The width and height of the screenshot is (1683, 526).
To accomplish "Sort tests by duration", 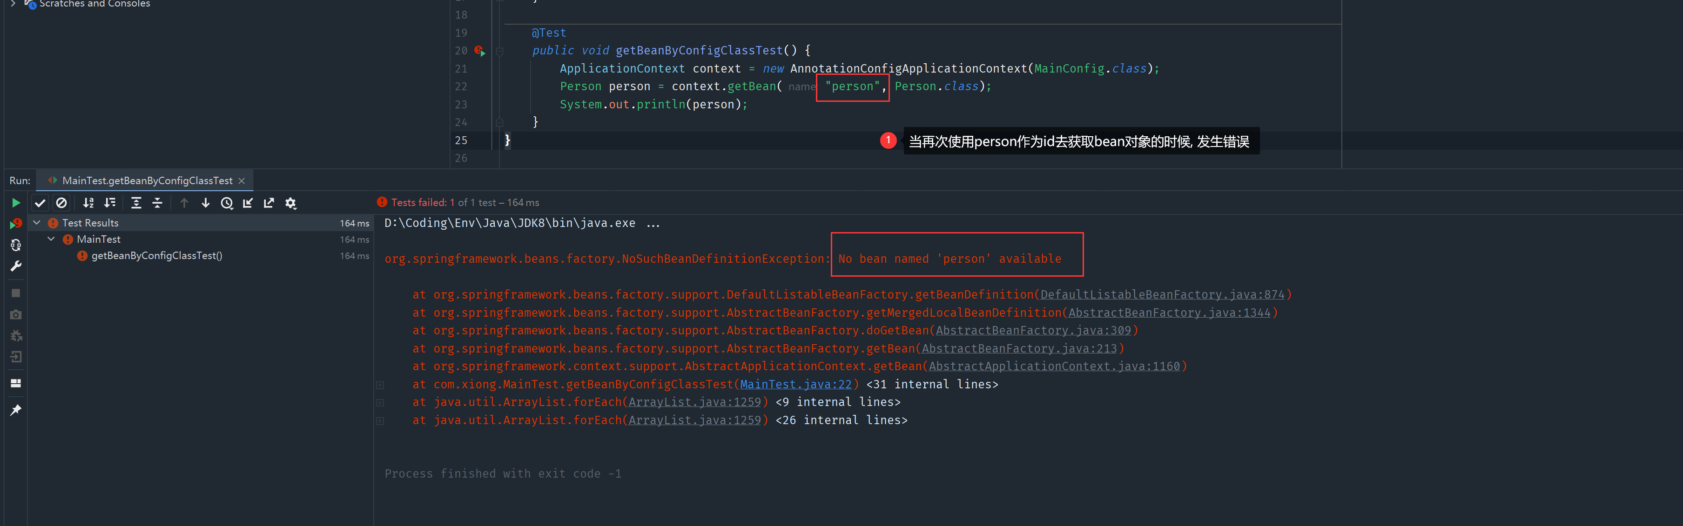I will 110,203.
